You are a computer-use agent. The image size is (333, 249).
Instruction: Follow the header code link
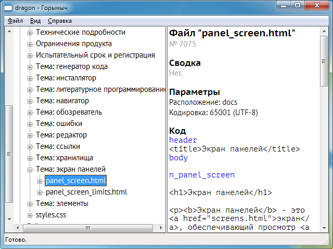(183, 140)
